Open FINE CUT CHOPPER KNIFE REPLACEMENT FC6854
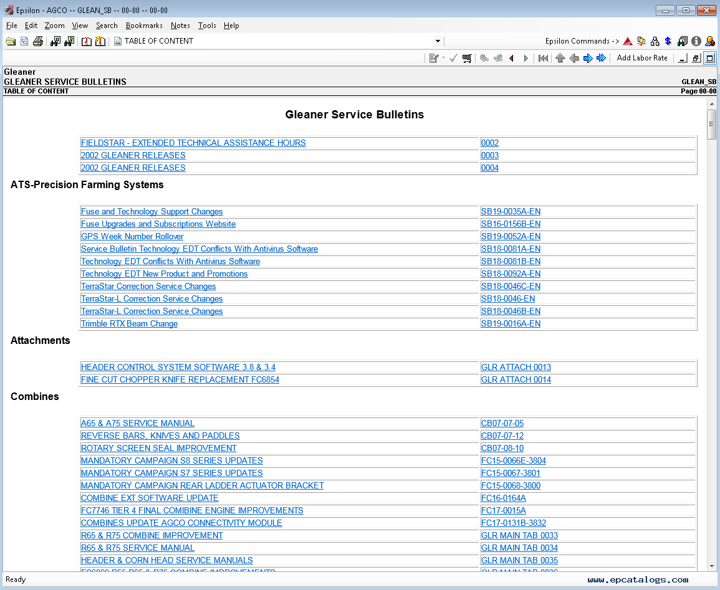The height and width of the screenshot is (590, 720). [180, 380]
